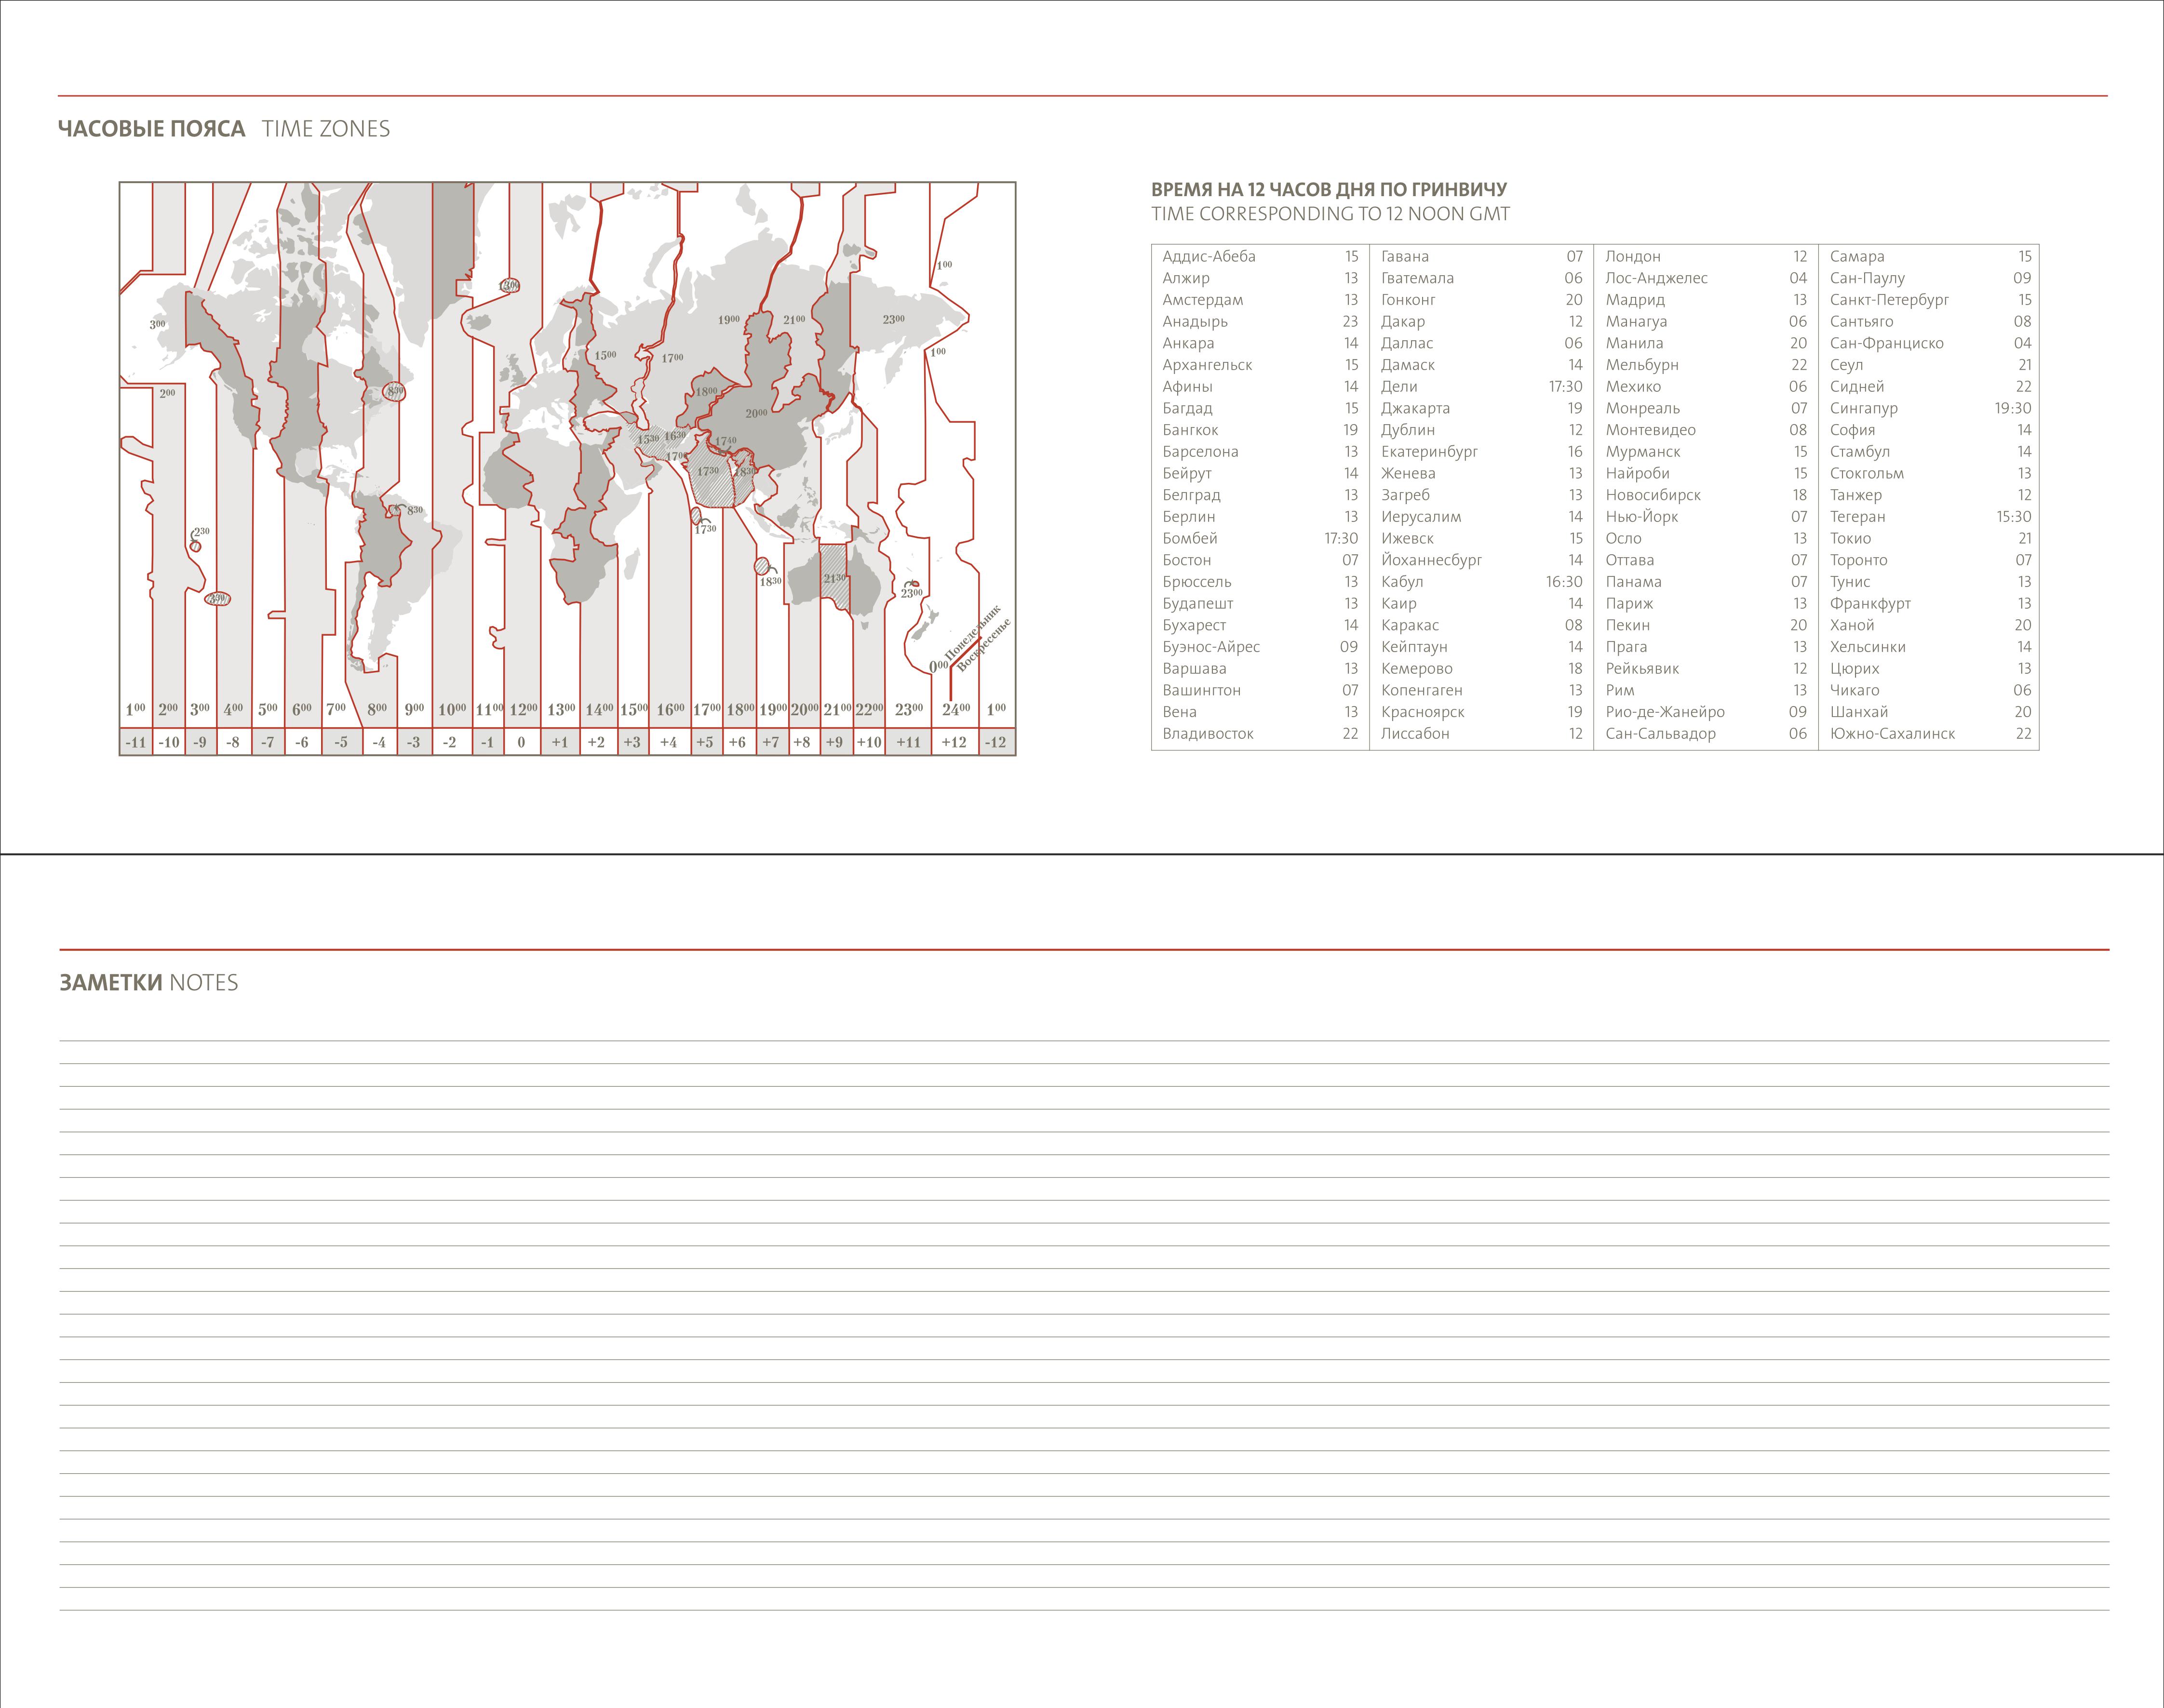Screen dimensions: 2164x1708
Task: Click the "+9" offset cell
Action: coord(835,742)
